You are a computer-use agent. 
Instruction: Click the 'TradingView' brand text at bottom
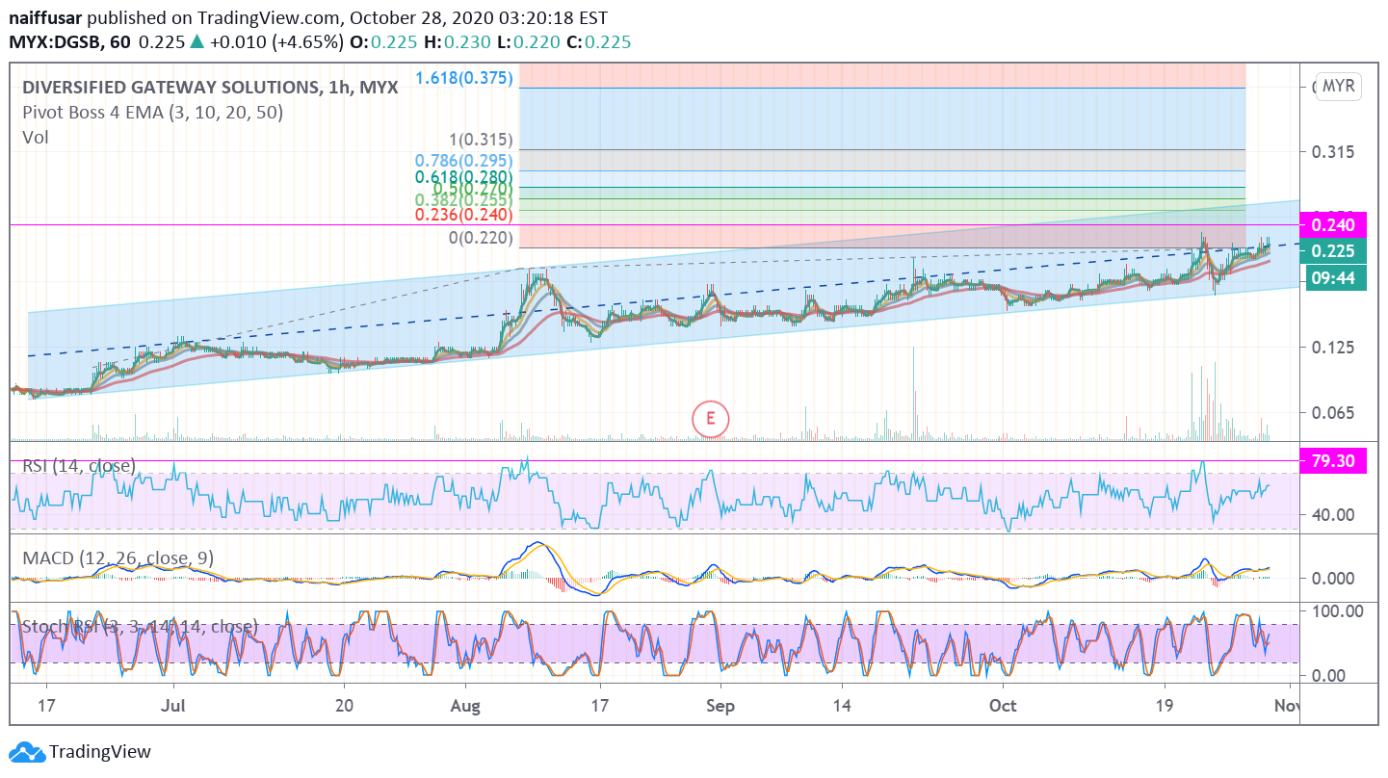[x=100, y=752]
